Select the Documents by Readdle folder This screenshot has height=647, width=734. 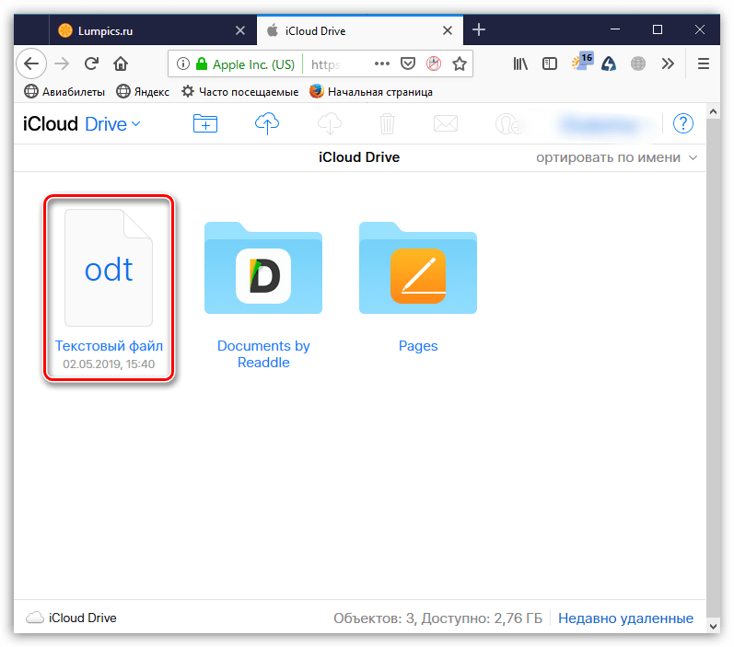coord(263,295)
